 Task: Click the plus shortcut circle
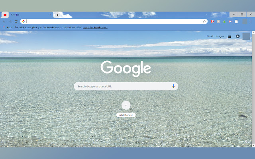[x=126, y=105]
